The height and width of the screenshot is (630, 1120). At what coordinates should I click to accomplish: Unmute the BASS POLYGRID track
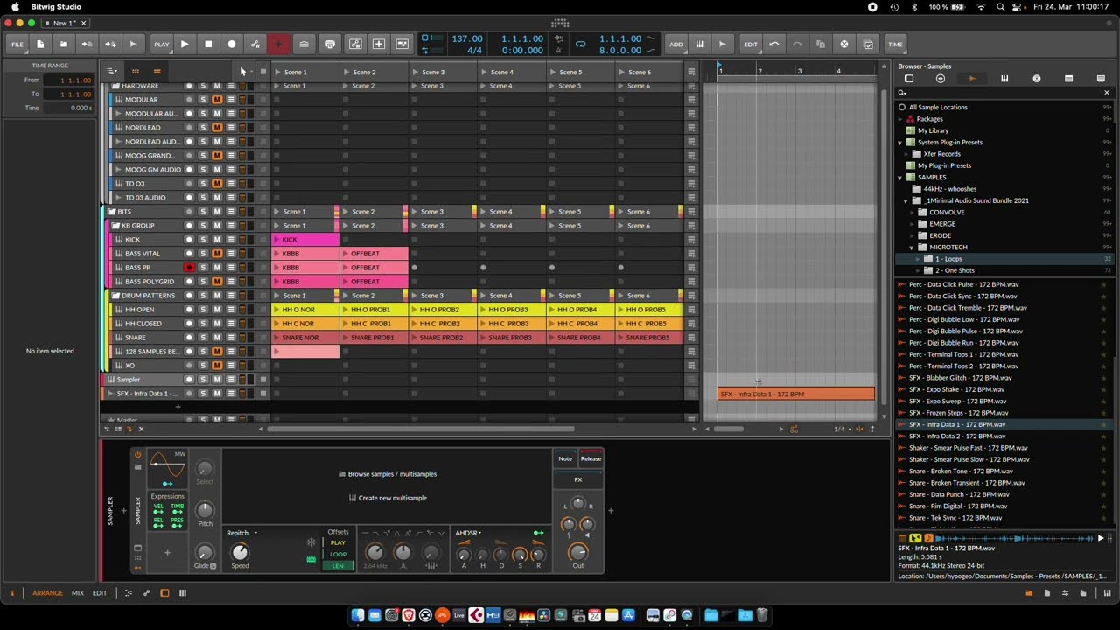tap(217, 282)
